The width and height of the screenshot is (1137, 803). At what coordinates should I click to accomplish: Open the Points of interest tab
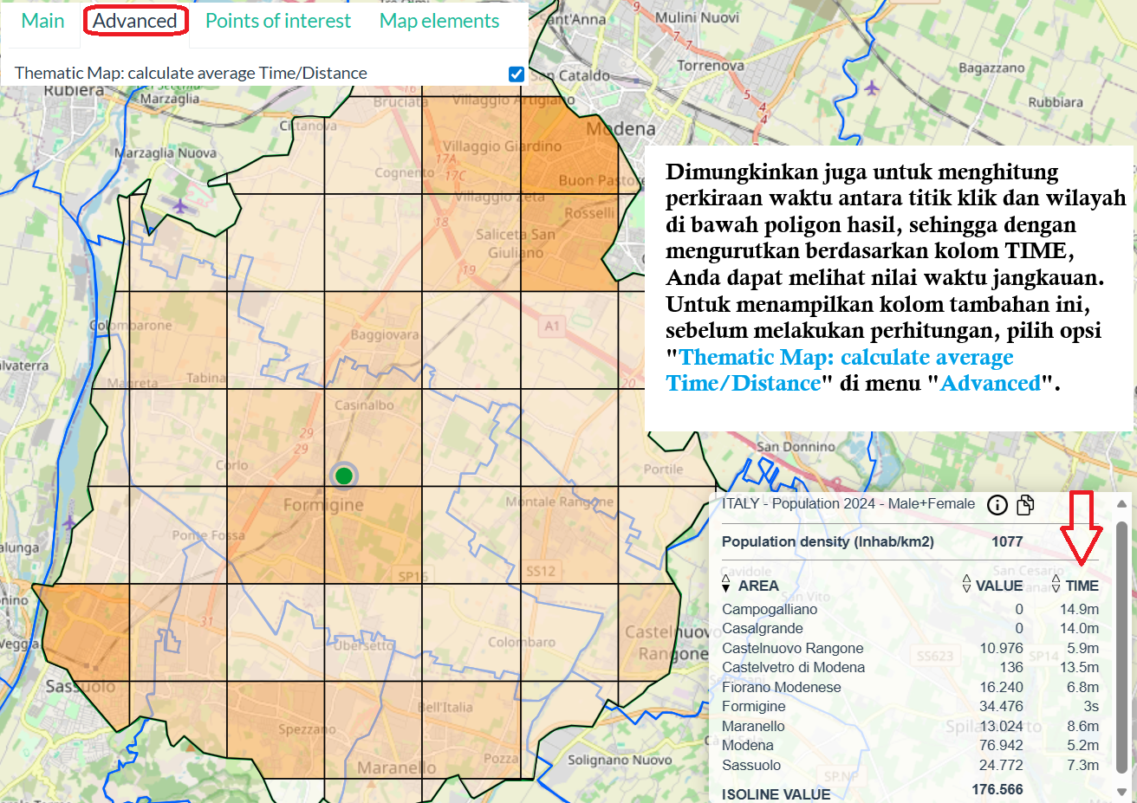tap(278, 21)
